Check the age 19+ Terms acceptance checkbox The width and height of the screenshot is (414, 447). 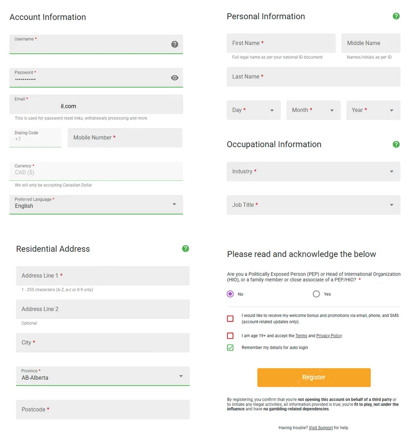click(x=230, y=335)
